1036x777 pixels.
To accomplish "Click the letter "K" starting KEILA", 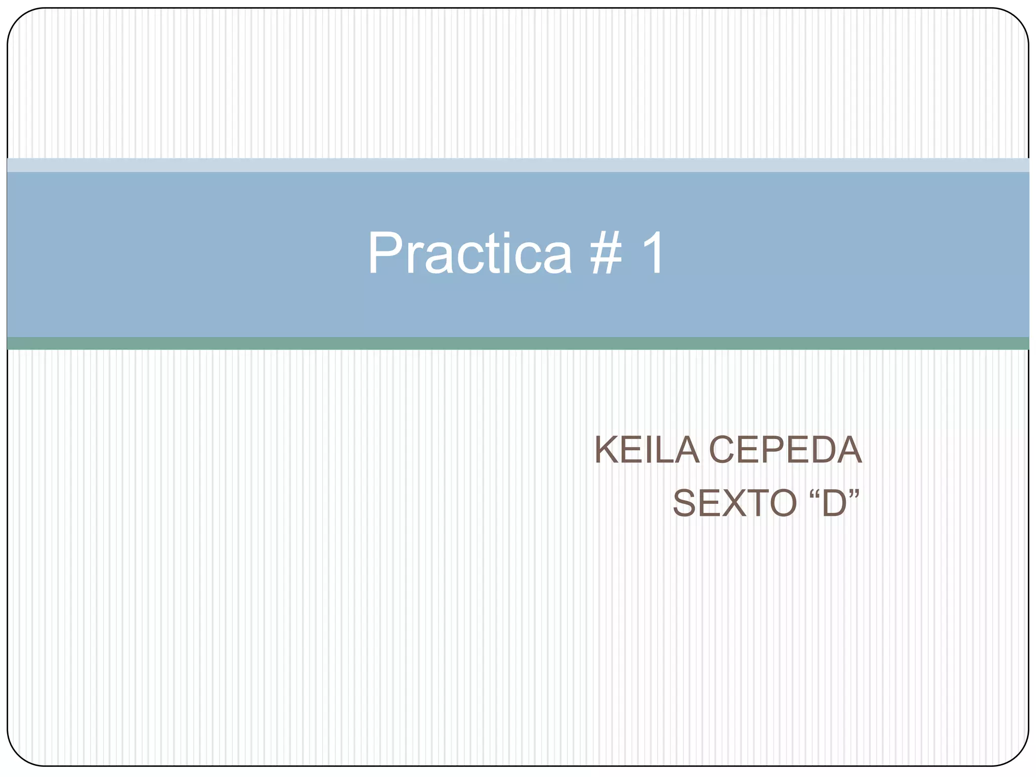I will pyautogui.click(x=607, y=450).
